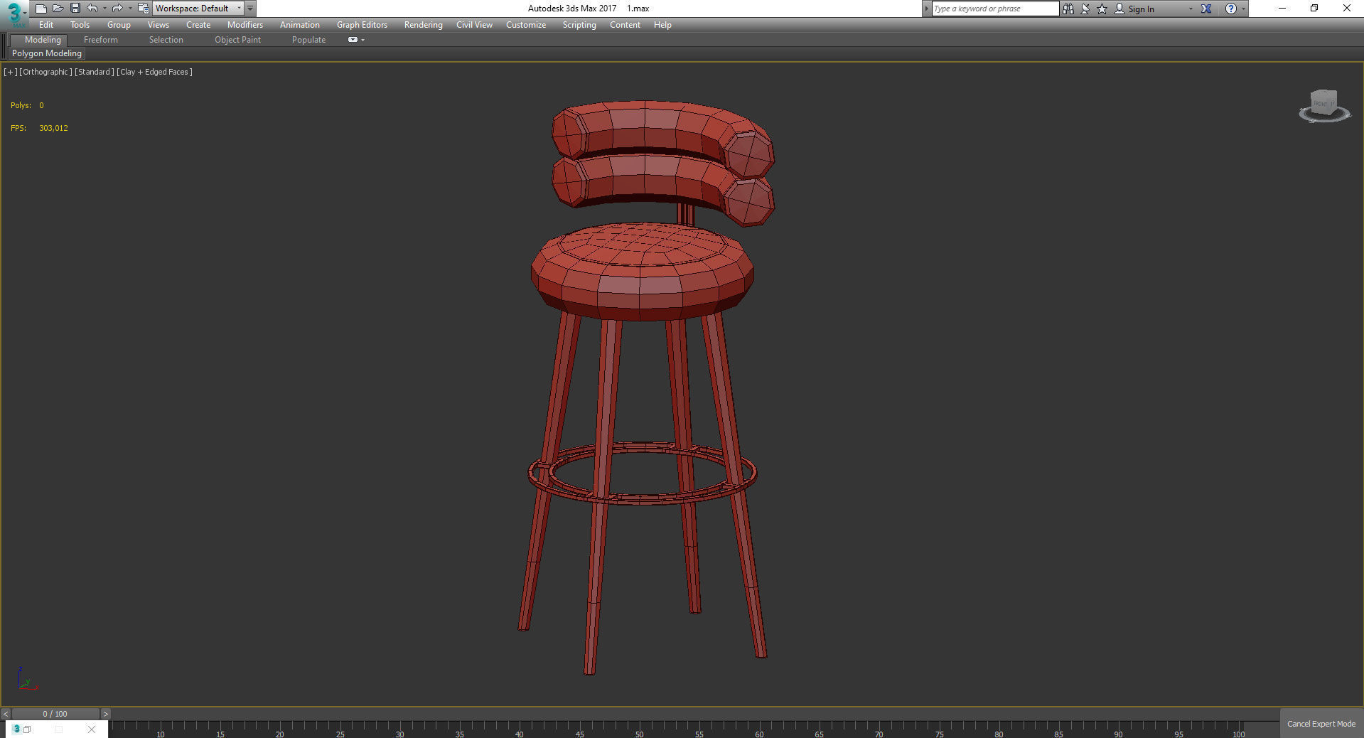This screenshot has height=738, width=1364.
Task: Open the Edit menu
Action: tap(46, 25)
